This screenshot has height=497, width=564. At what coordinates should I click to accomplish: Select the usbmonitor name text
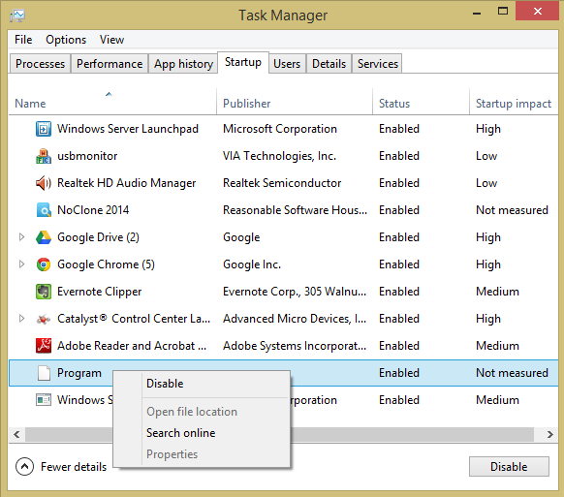click(87, 156)
